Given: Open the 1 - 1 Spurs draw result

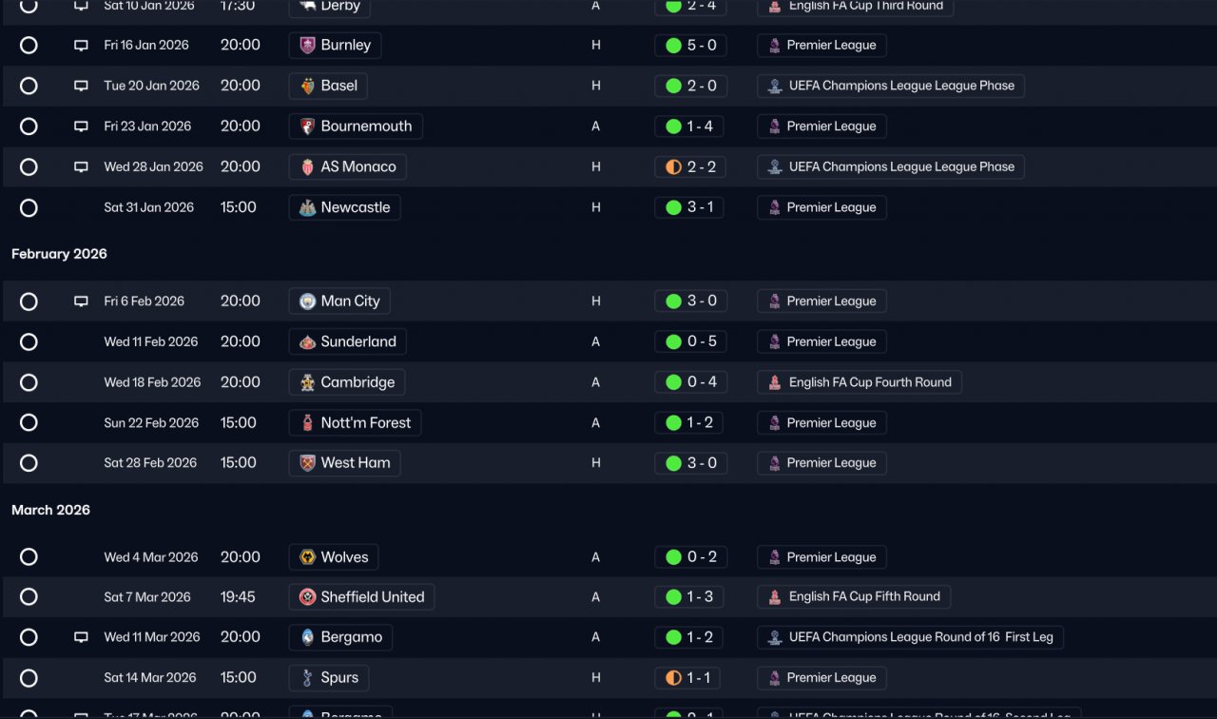Looking at the screenshot, I should pyautogui.click(x=689, y=678).
